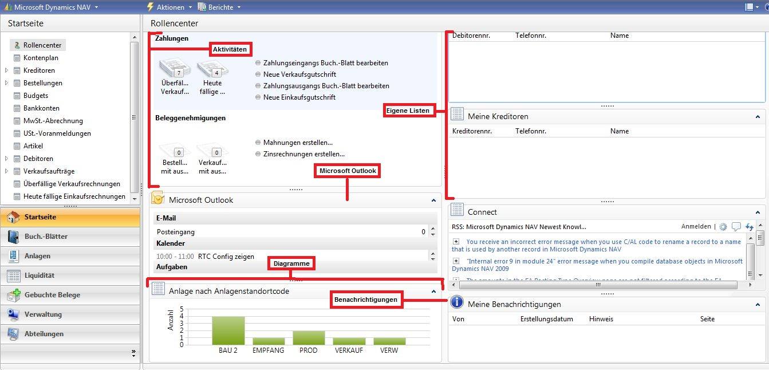Collapse the Connect panel
This screenshot has height=370, width=769.
(758, 212)
